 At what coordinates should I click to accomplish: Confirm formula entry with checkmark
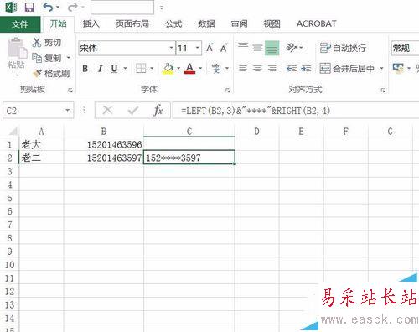(x=133, y=111)
